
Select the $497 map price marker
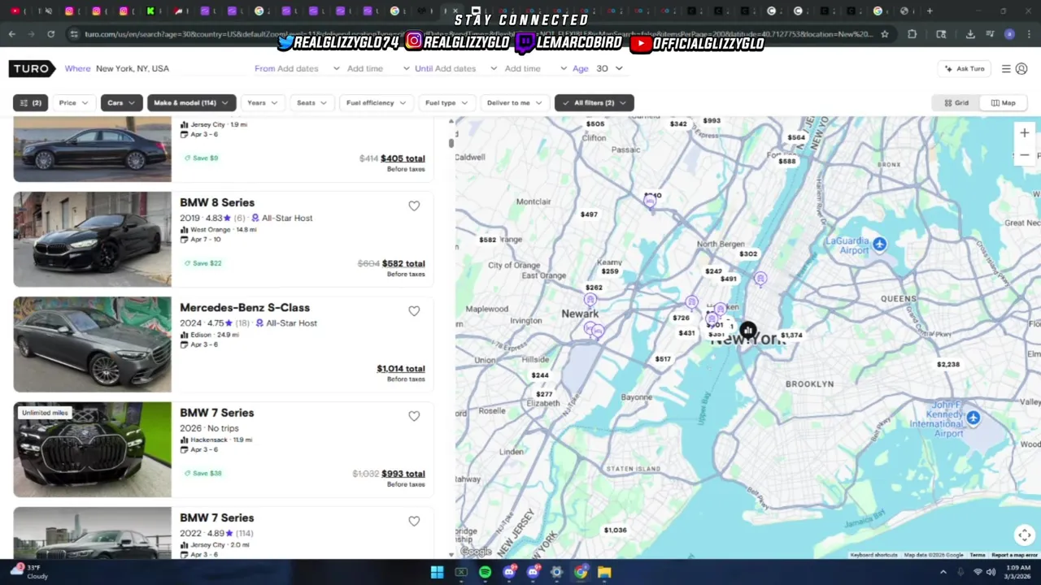[x=589, y=214]
